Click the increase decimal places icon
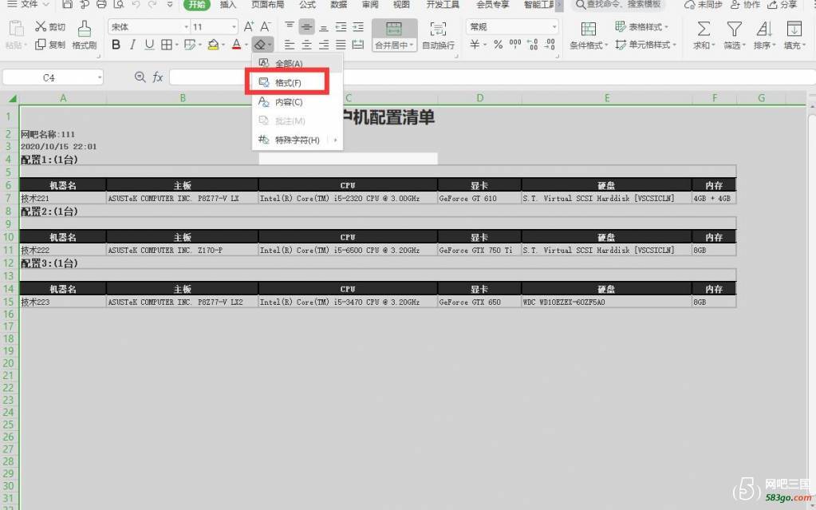The height and width of the screenshot is (510, 816). [532, 45]
